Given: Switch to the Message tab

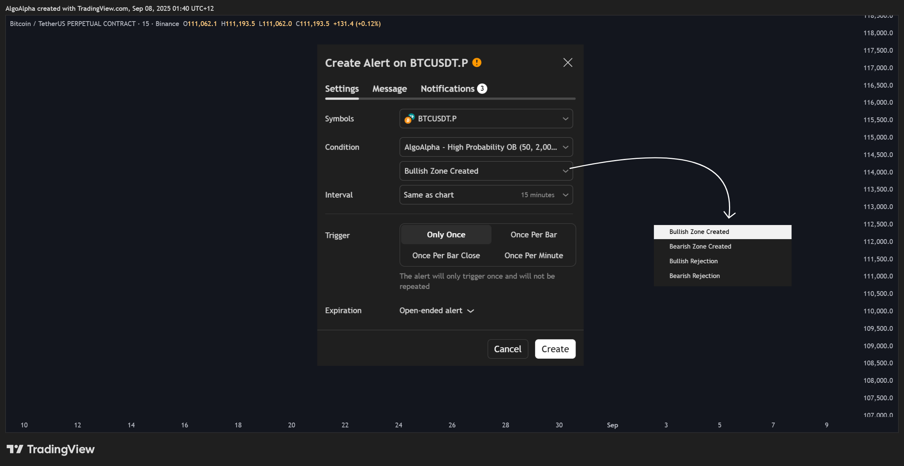Looking at the screenshot, I should [389, 88].
